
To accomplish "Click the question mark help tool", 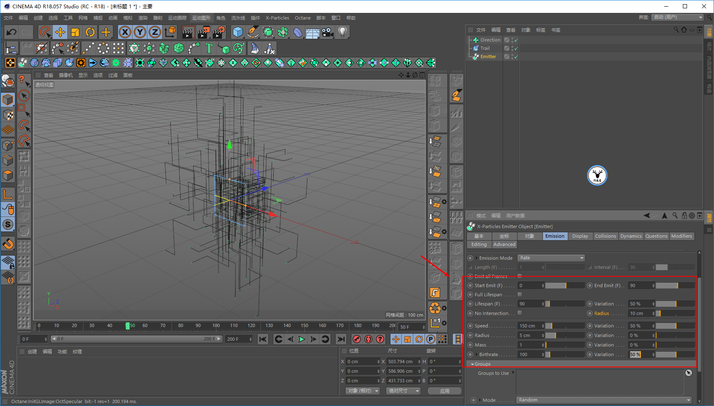I will 24,81.
